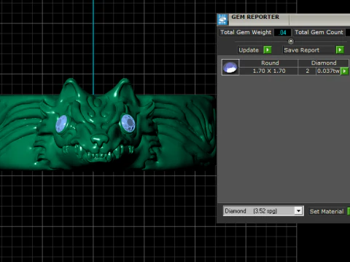Click the Gem Reporter panel icon
The height and width of the screenshot is (262, 350).
click(x=222, y=20)
